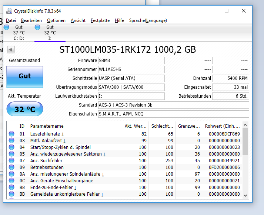Click the 32 °C temperature button
This screenshot has height=215, width=264.
click(x=25, y=109)
